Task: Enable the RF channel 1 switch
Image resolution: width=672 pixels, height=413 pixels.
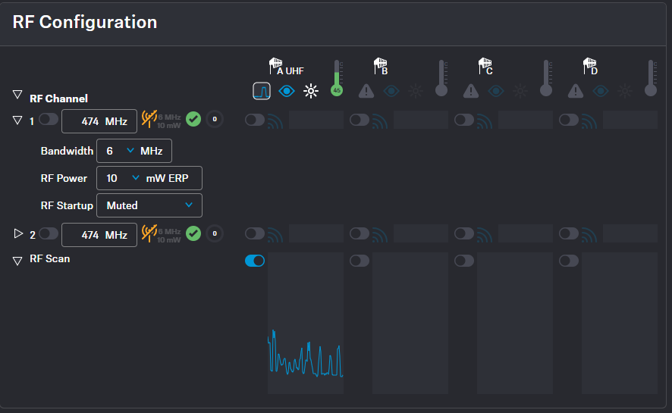Action: click(x=49, y=120)
